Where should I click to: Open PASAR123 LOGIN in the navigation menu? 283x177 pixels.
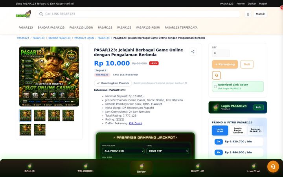[x=81, y=28]
